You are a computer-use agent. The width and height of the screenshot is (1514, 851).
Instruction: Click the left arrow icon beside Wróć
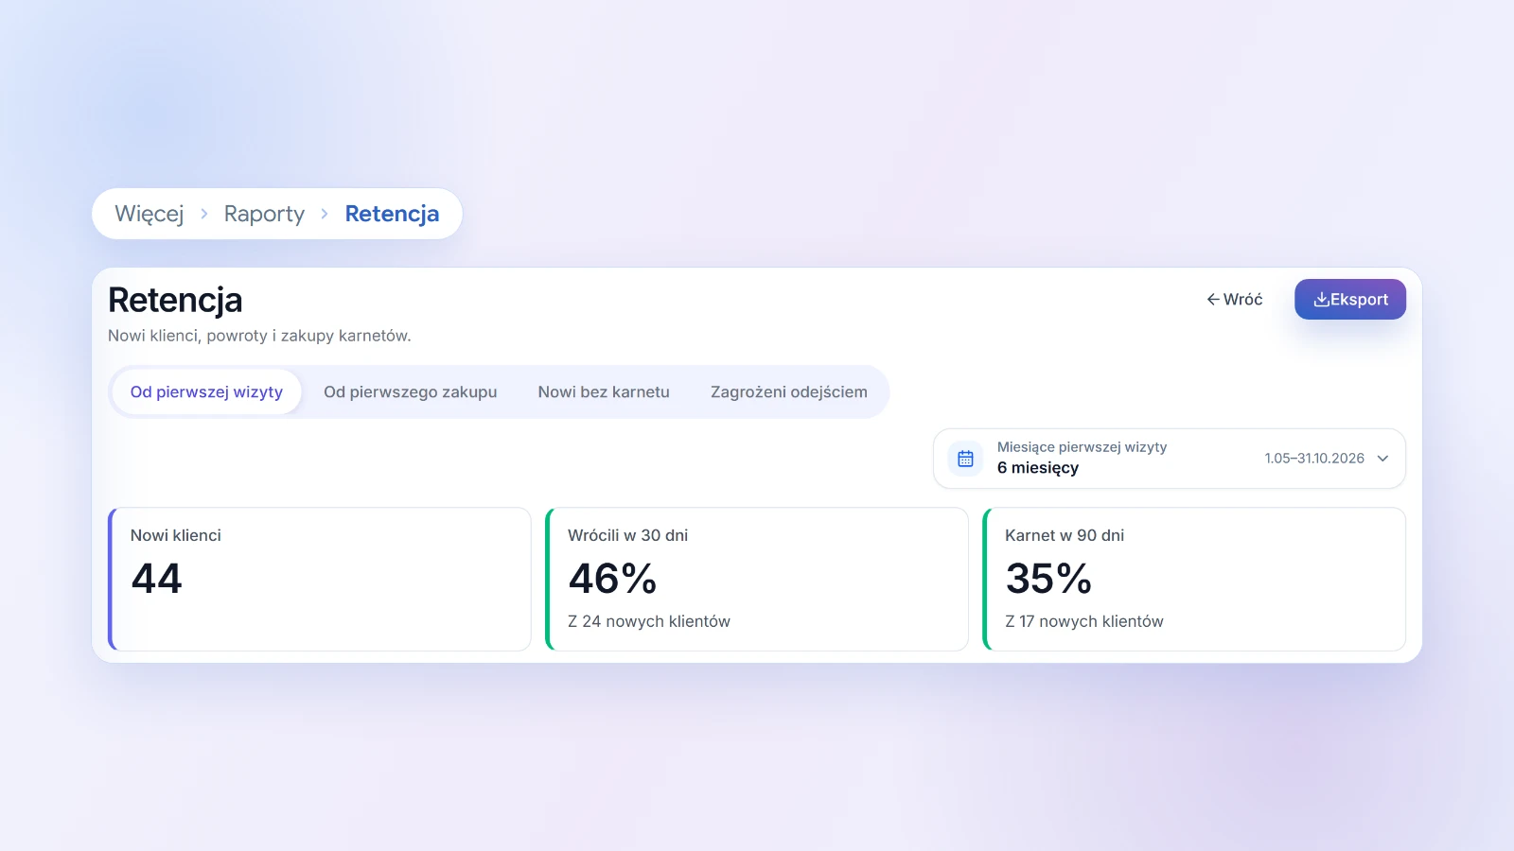1212,300
